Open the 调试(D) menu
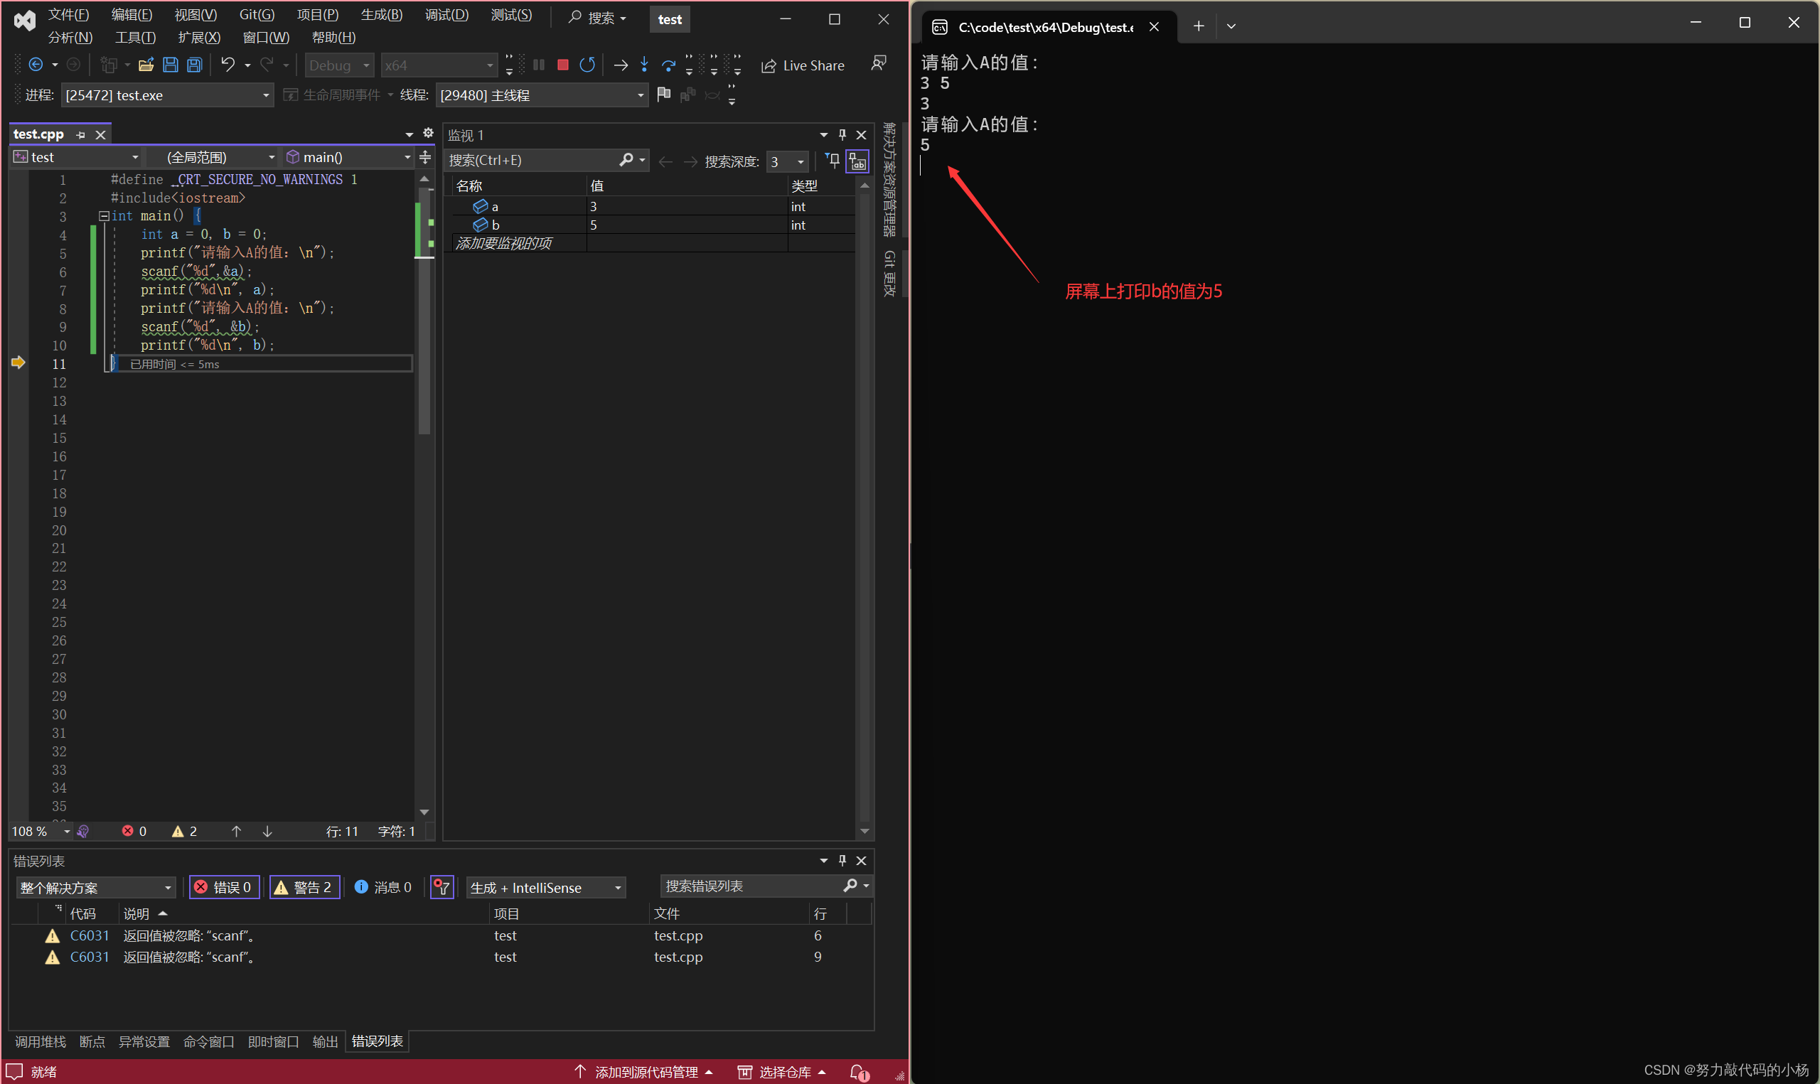 [x=446, y=15]
